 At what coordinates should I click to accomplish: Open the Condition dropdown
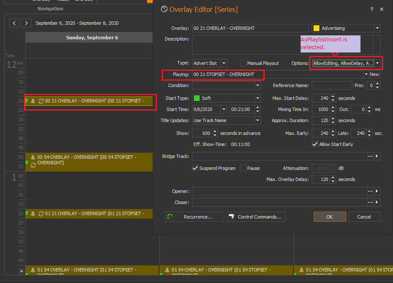(257, 85)
